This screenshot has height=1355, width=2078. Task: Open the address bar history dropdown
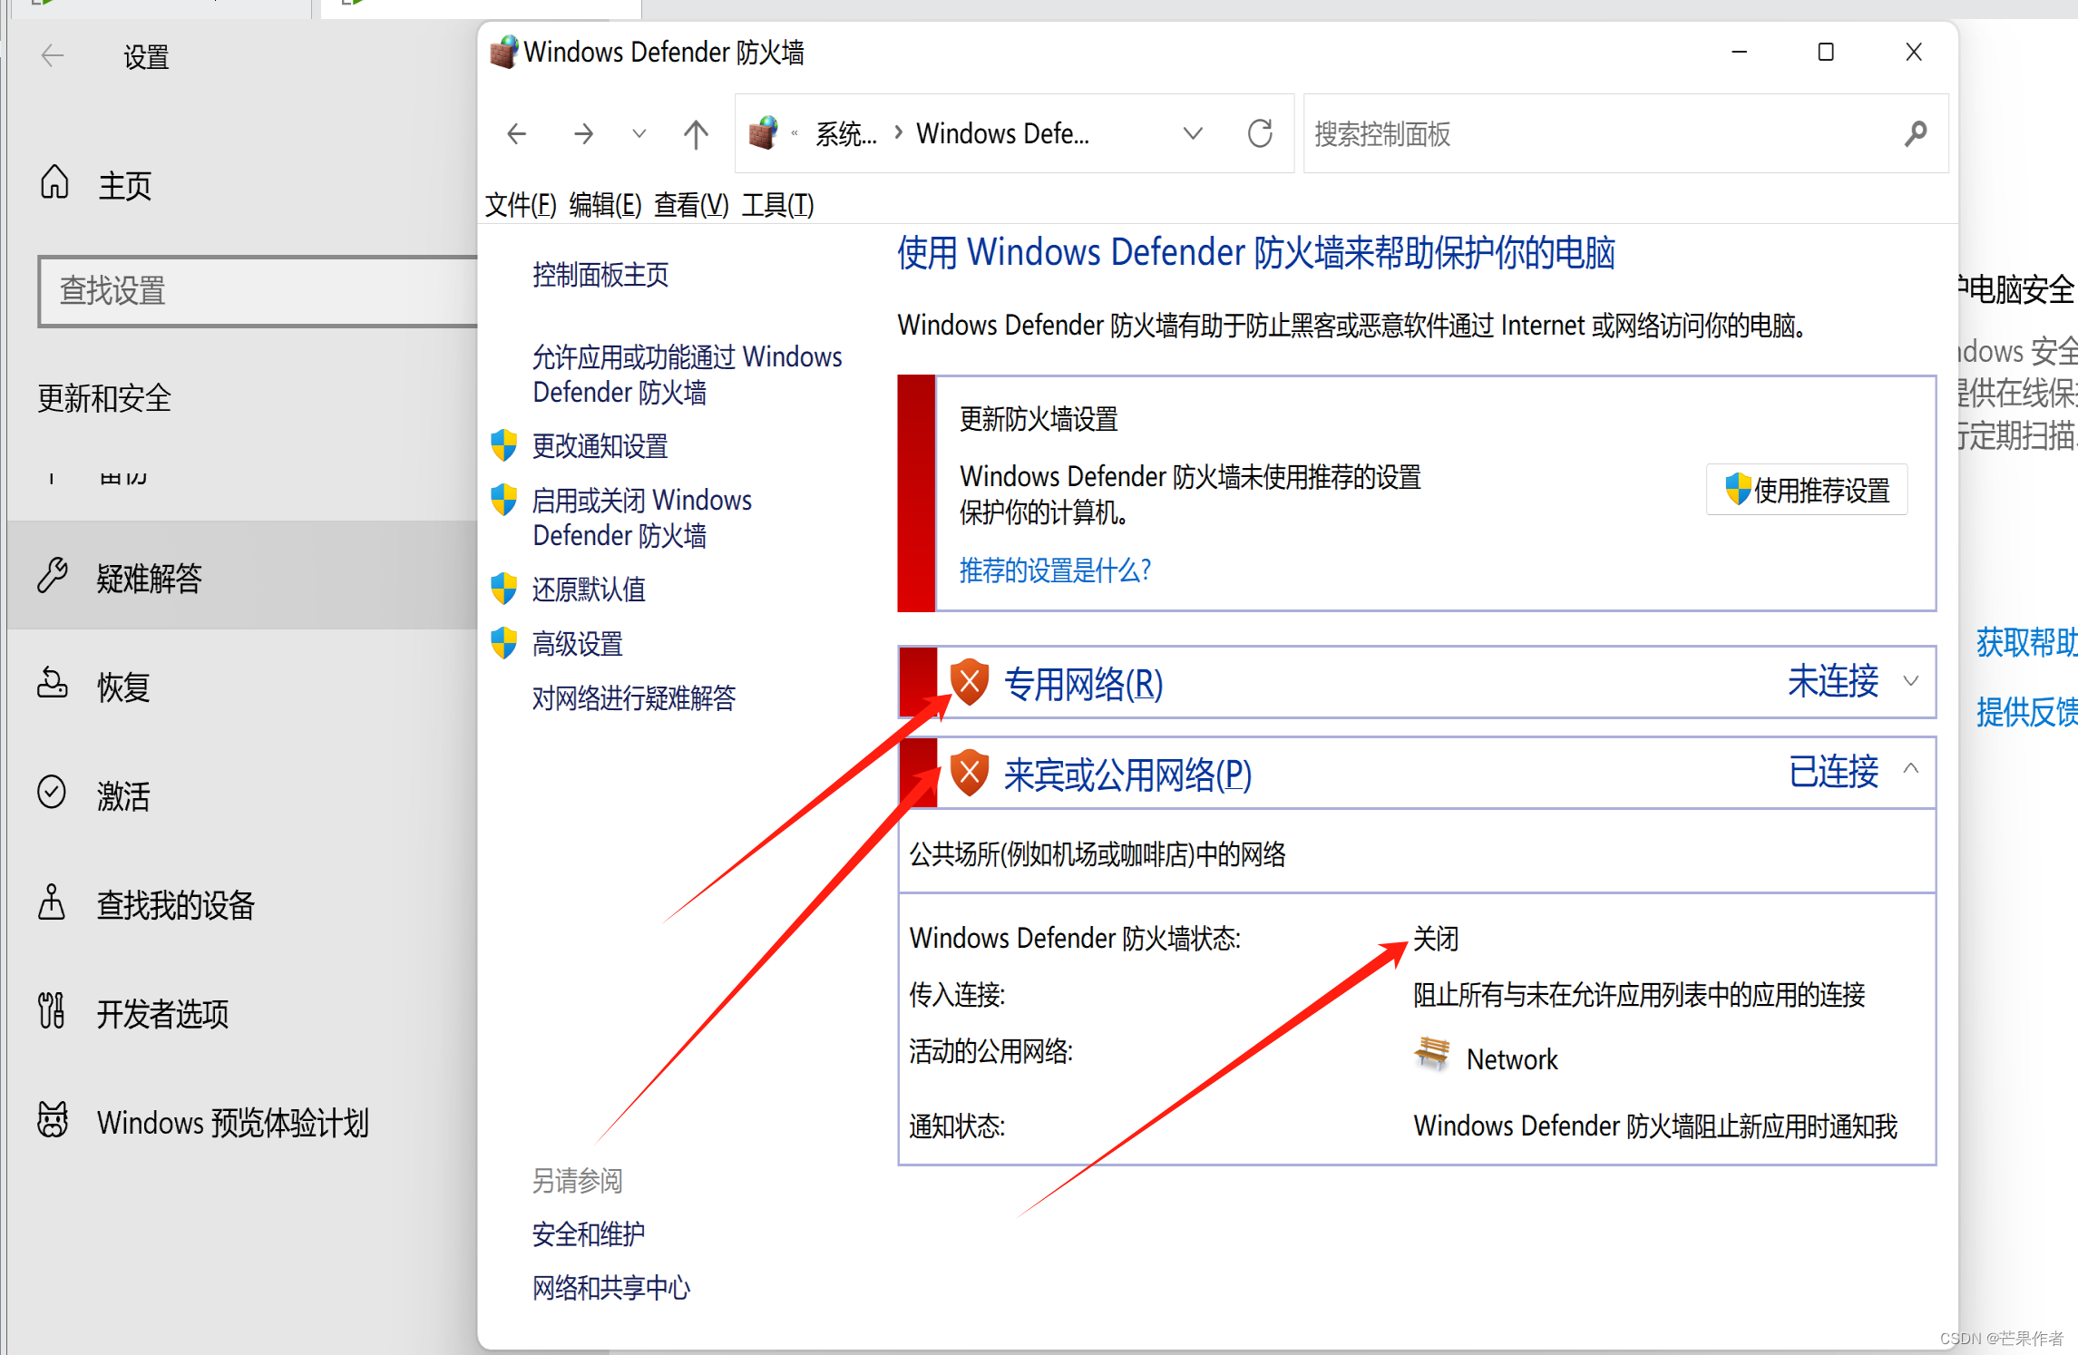1193,134
